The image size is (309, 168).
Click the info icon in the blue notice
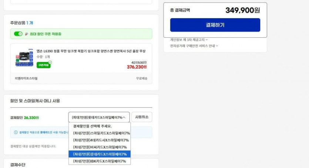click(16, 132)
